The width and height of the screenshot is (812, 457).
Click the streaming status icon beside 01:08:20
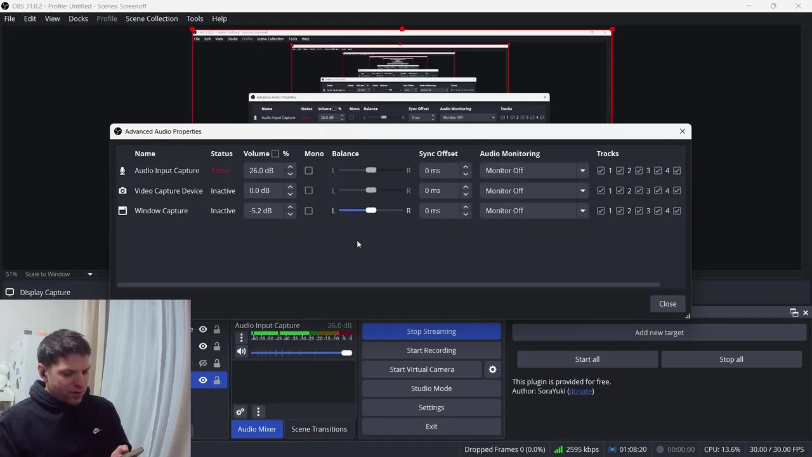pyautogui.click(x=612, y=449)
